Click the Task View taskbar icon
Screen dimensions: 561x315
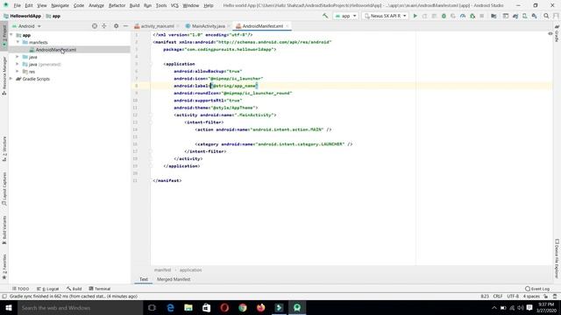(x=152, y=307)
